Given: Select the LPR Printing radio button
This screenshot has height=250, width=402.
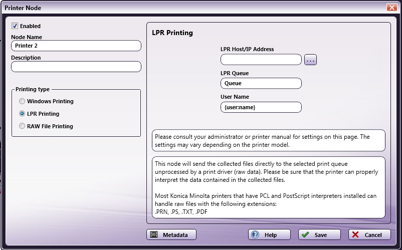Looking at the screenshot, I should [22, 114].
